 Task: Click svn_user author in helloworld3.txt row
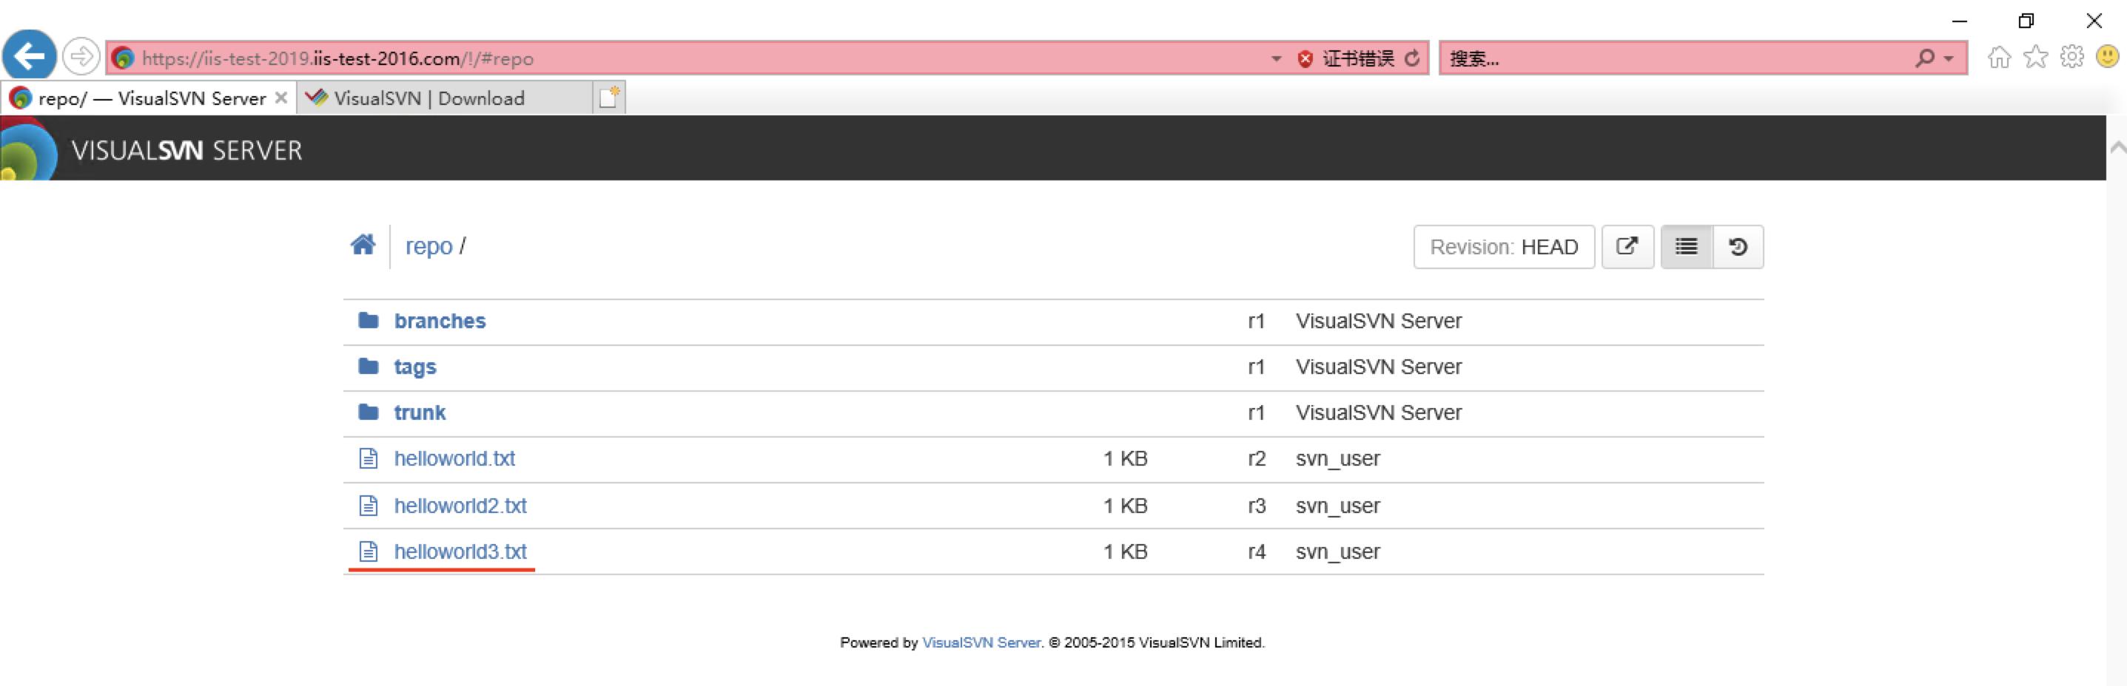[1337, 552]
